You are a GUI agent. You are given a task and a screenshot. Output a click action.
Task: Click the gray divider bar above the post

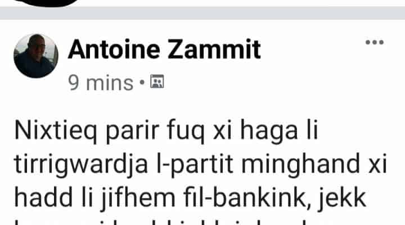click(x=202, y=13)
